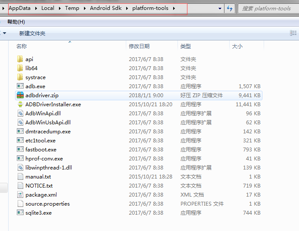Image resolution: width=299 pixels, height=231 pixels.
Task: Click the refresh button beside address bar
Action: click(x=230, y=8)
